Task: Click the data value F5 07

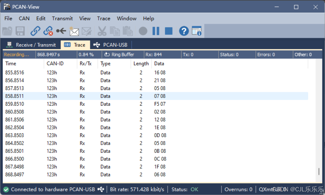Action: point(160,104)
